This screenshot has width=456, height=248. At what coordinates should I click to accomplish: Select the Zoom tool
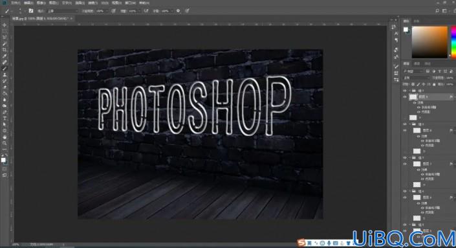[5, 143]
